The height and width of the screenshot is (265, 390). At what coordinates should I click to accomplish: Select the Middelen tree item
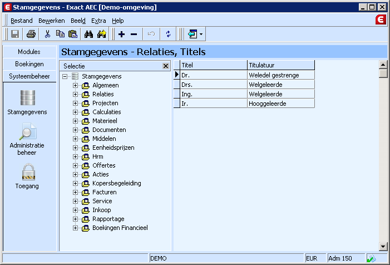(104, 139)
